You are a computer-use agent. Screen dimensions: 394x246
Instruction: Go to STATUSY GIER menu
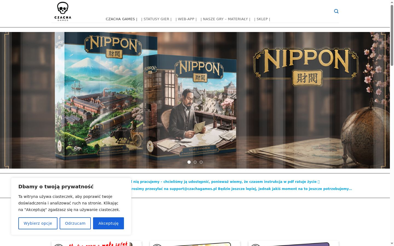[x=157, y=19]
